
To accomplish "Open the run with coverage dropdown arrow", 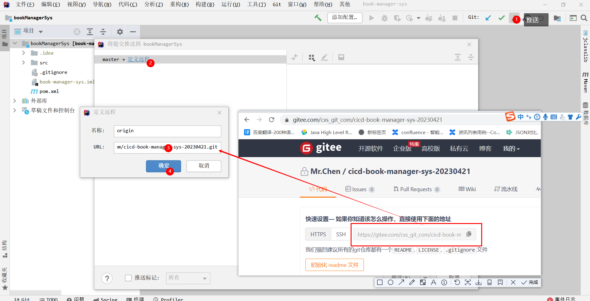I will click(419, 18).
